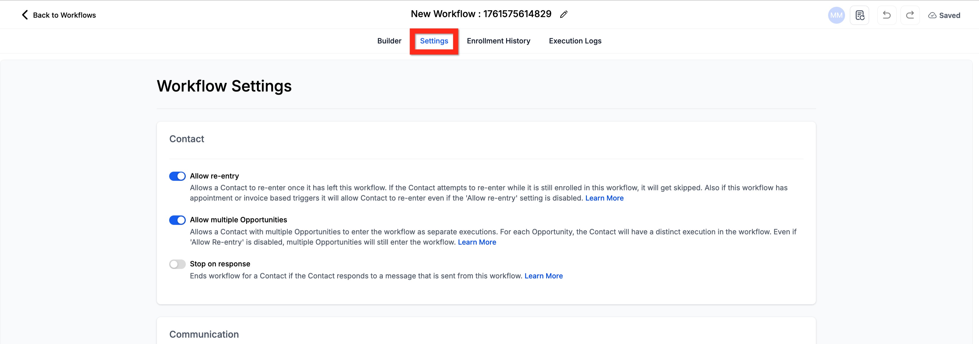This screenshot has height=344, width=979.
Task: Click the undo arrow icon
Action: (x=887, y=15)
